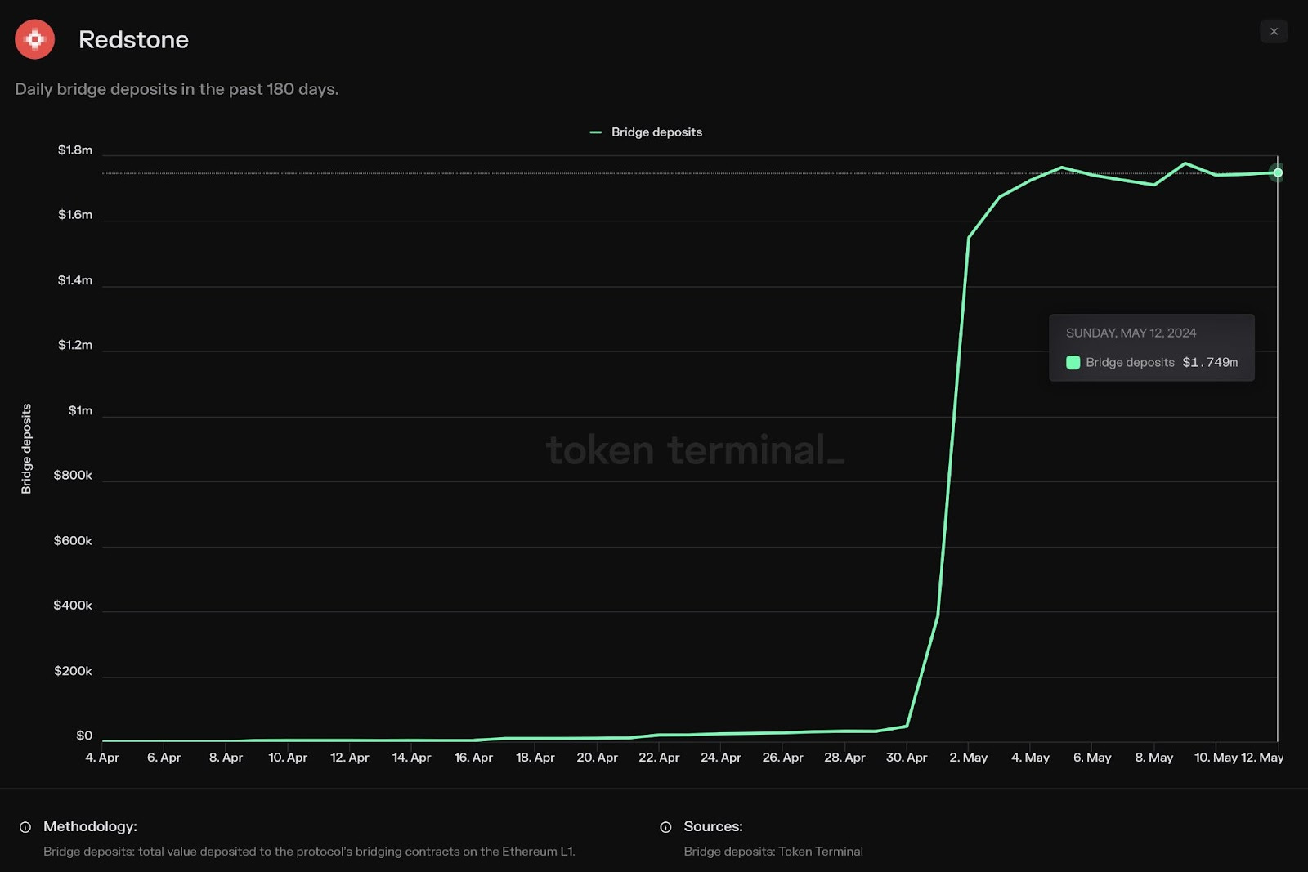Click 'Daily bridge deposits in the past 180 days.'
Image resolution: width=1308 pixels, height=872 pixels.
click(x=177, y=89)
